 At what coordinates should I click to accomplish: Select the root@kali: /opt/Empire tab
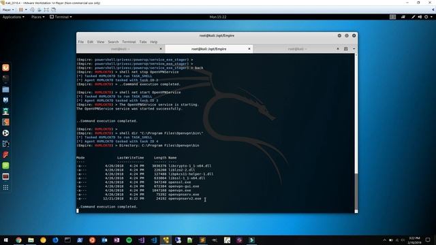[x=209, y=49]
